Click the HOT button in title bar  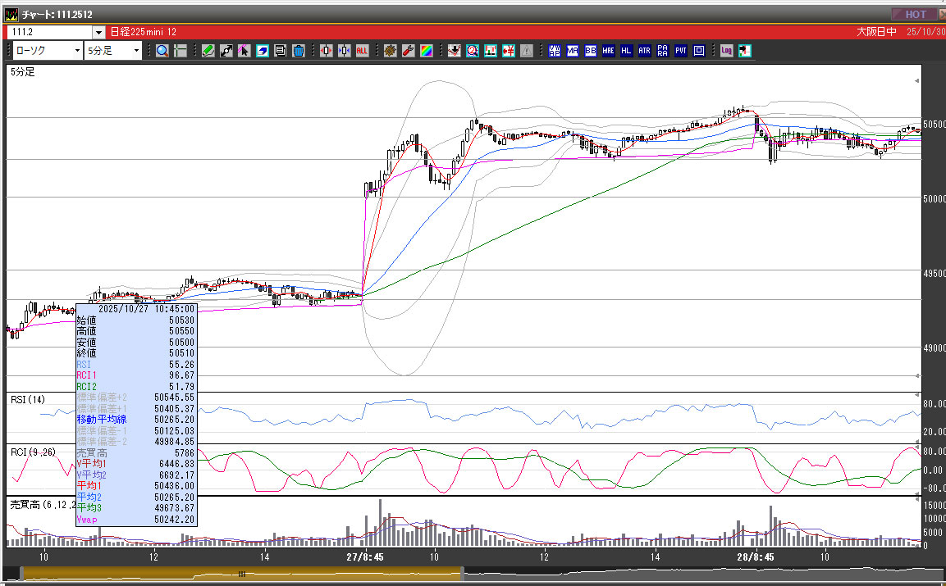pos(915,14)
